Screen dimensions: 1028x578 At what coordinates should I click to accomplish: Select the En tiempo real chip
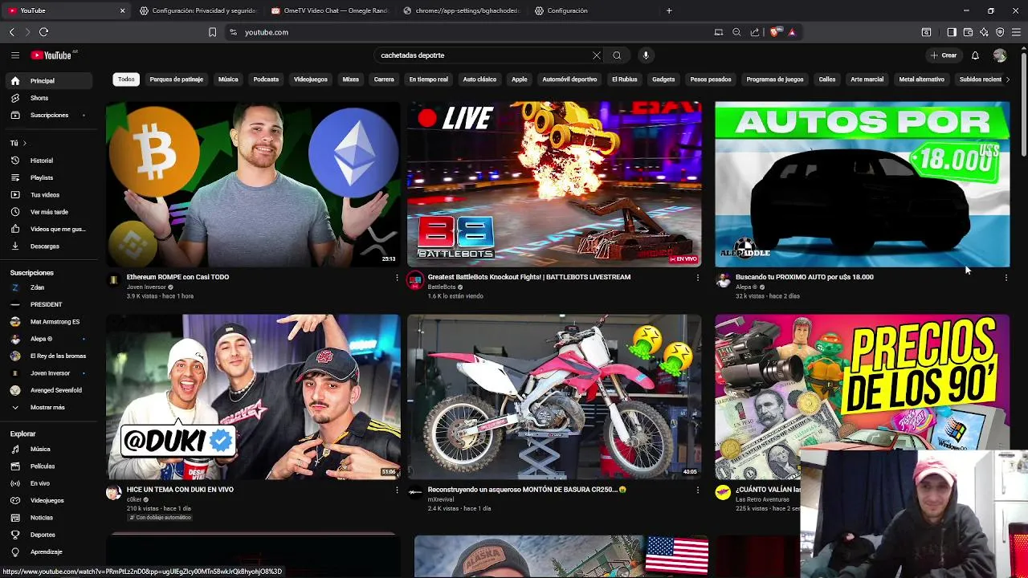tap(428, 79)
